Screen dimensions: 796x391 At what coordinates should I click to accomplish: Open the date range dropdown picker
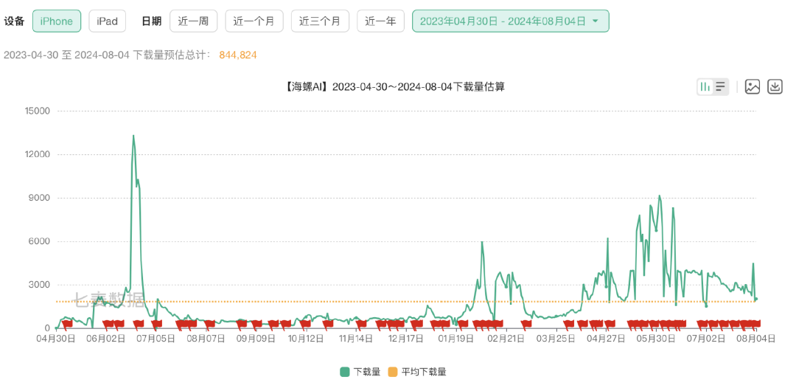pos(509,21)
